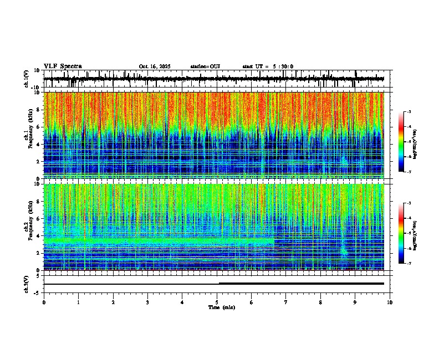Click the "3" tick on the Time axis

click(147, 302)
